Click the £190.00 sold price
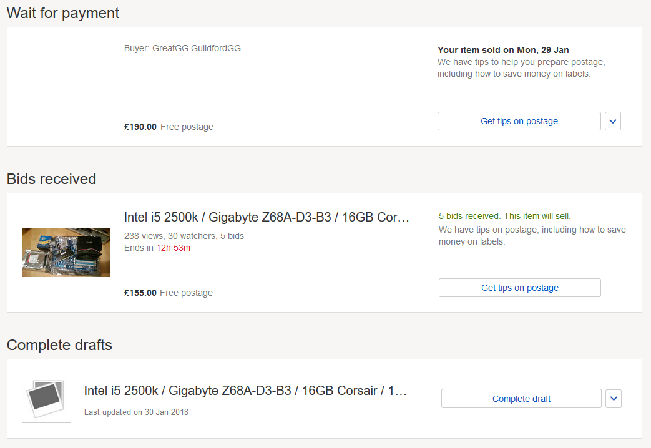651x448 pixels. pyautogui.click(x=140, y=127)
